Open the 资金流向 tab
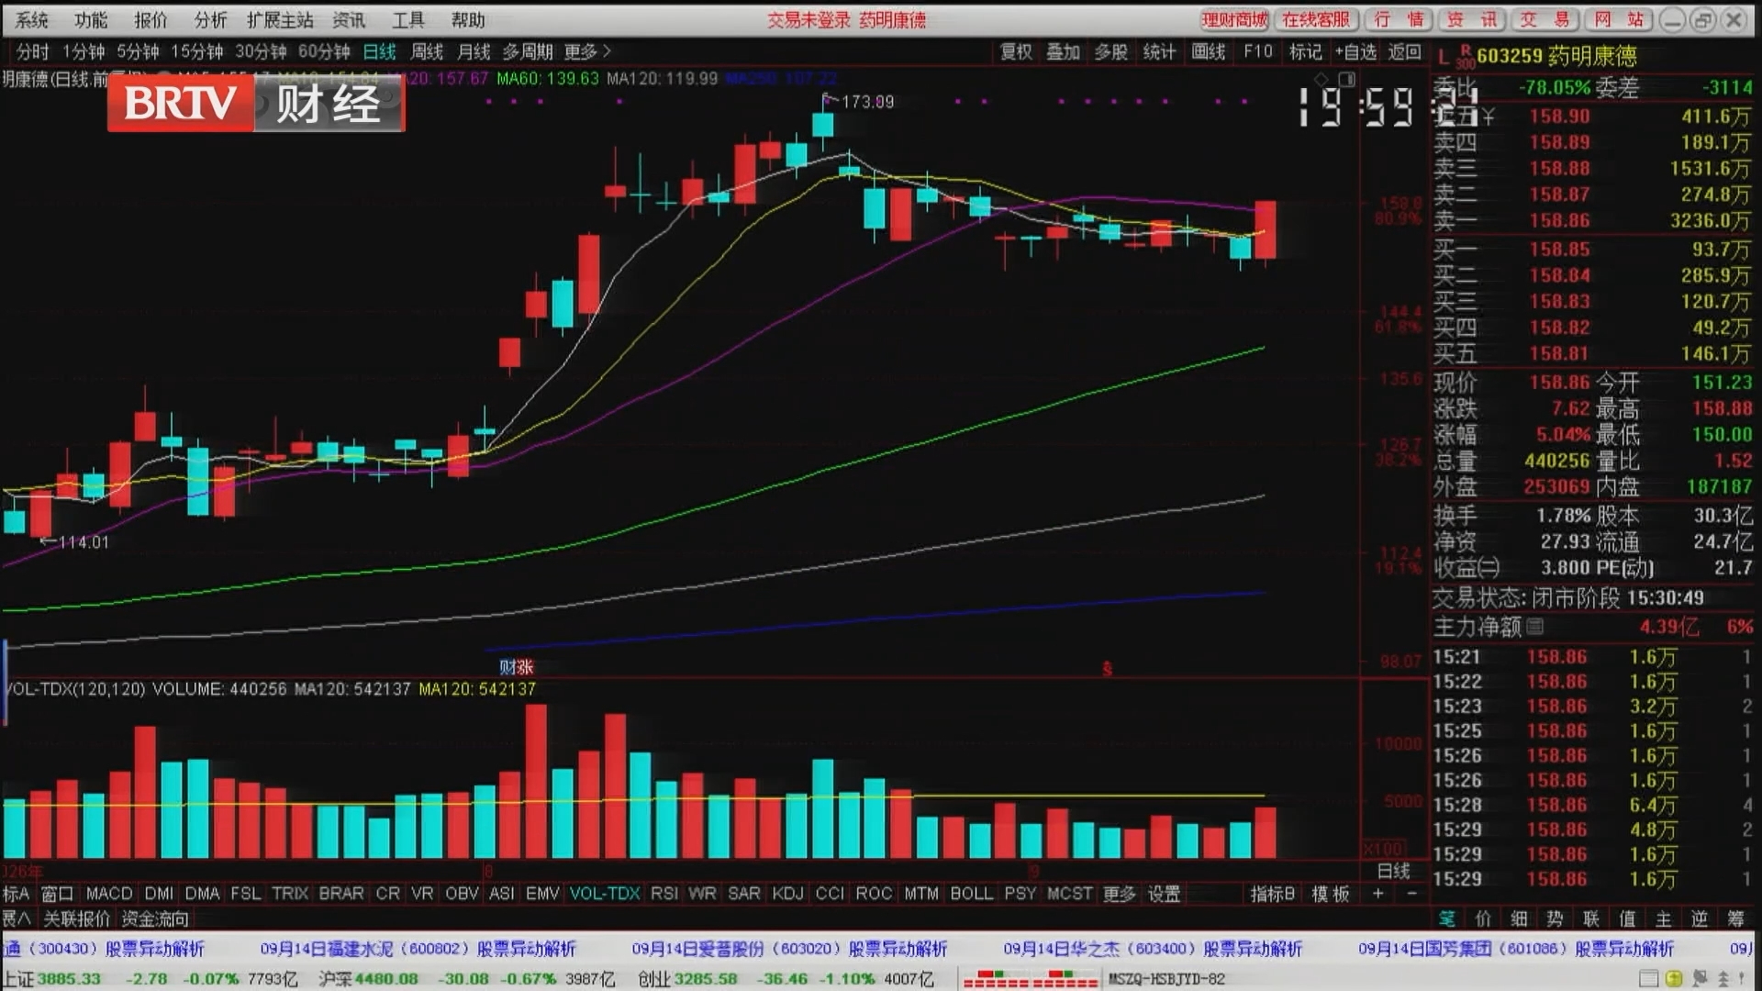The image size is (1762, 991). click(155, 919)
